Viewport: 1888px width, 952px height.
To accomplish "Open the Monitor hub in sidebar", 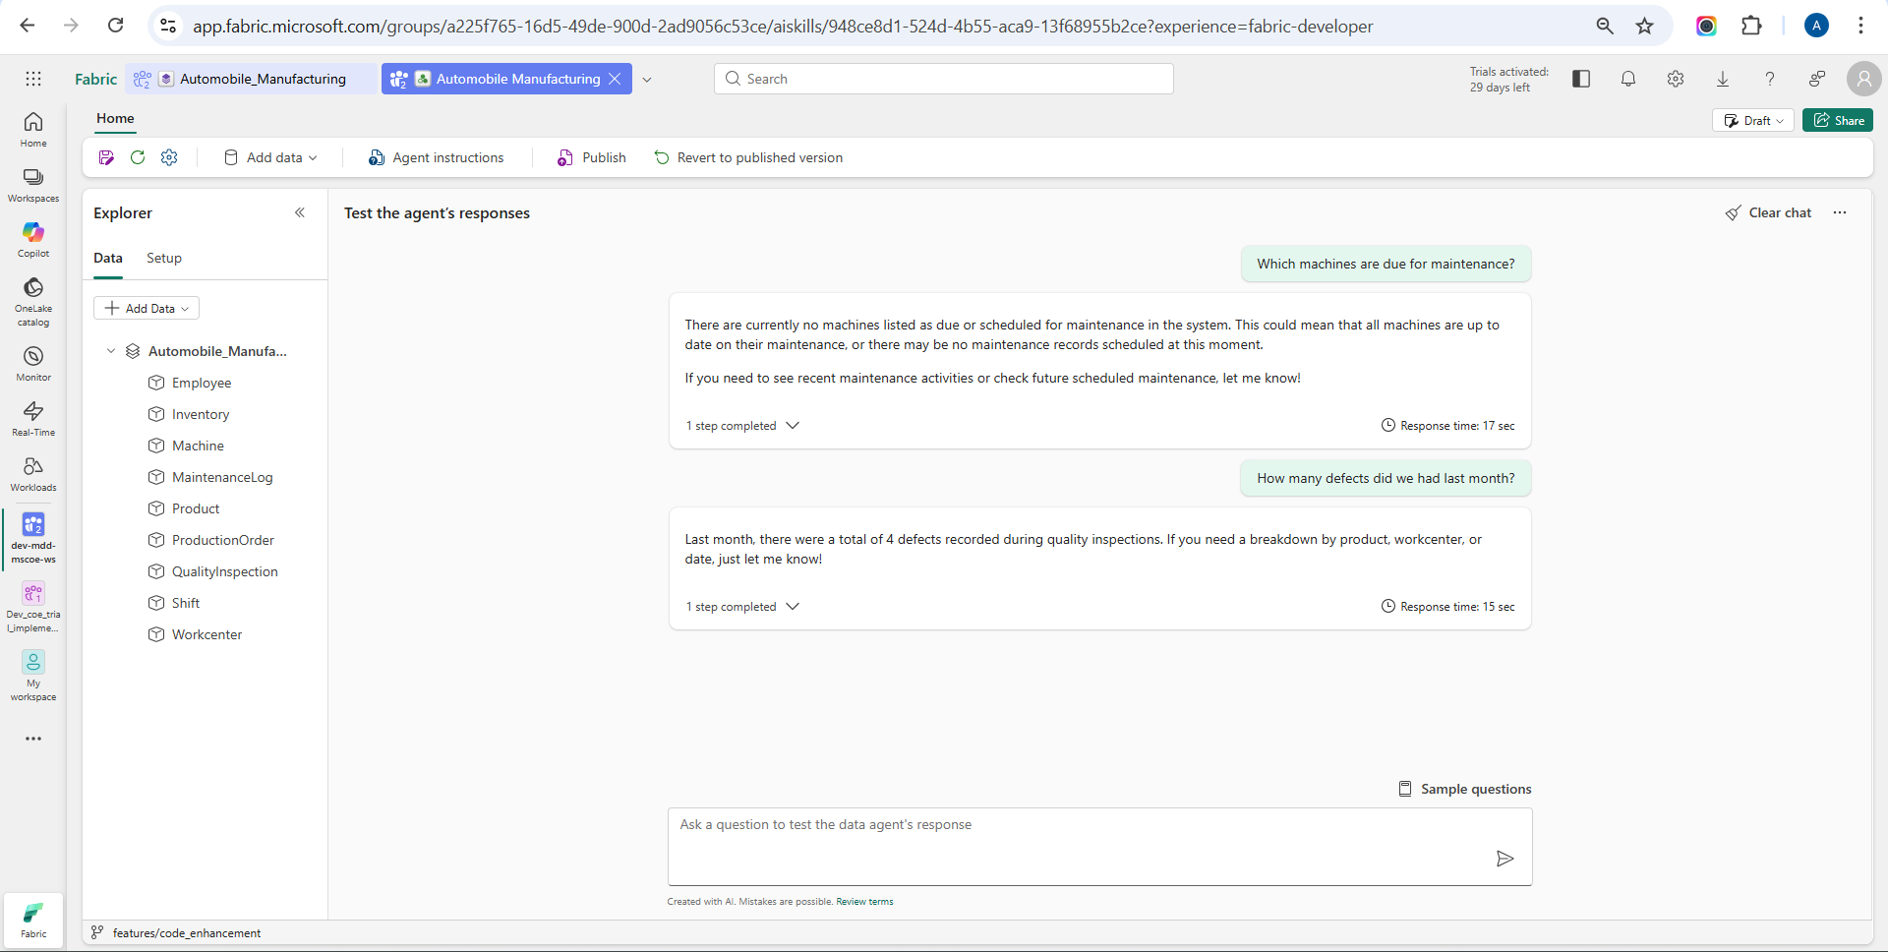I will 33,363.
